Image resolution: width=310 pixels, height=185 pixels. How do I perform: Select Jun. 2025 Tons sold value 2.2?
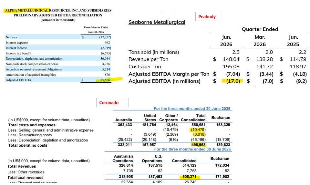303,52
